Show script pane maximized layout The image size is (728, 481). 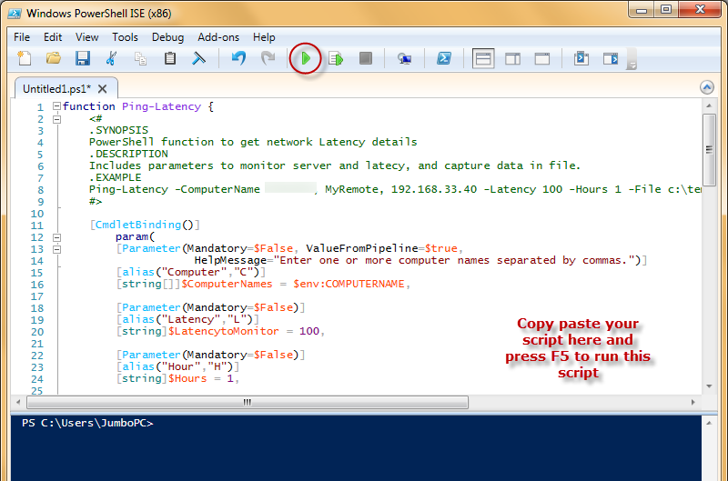tap(541, 59)
